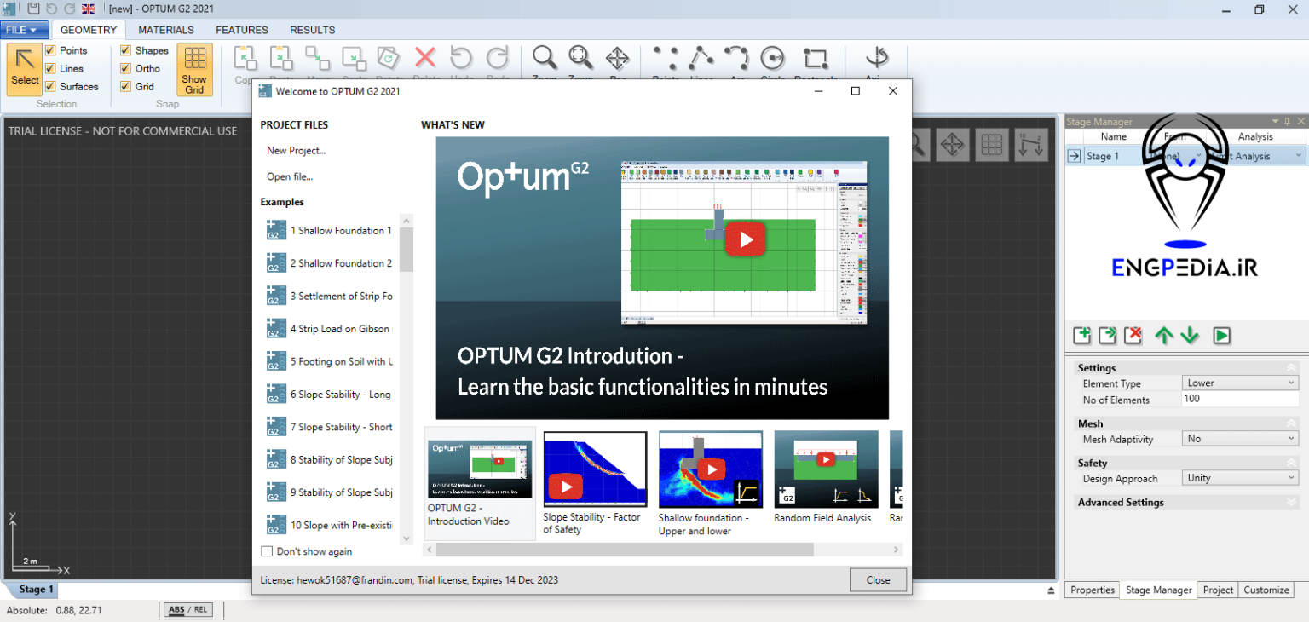This screenshot has height=622, width=1309.
Task: Open example 1 Shallow Foundation 1
Action: point(330,231)
